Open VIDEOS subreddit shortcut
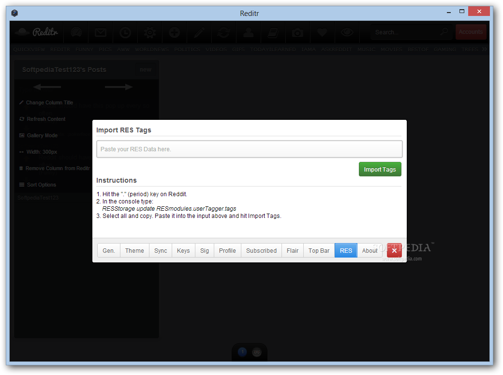This screenshot has width=503, height=375. pyautogui.click(x=216, y=49)
